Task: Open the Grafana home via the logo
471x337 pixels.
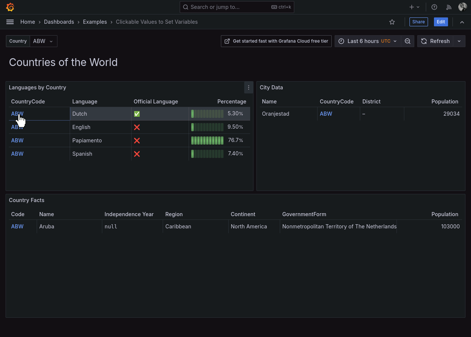Action: [10, 7]
